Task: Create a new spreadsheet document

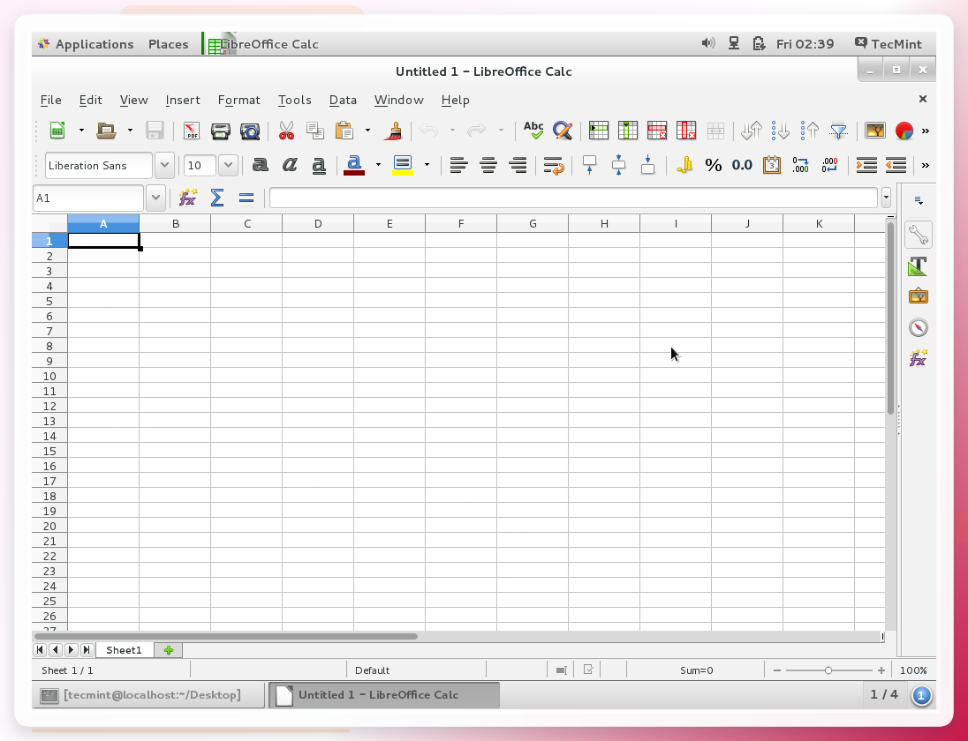Action: pos(57,131)
